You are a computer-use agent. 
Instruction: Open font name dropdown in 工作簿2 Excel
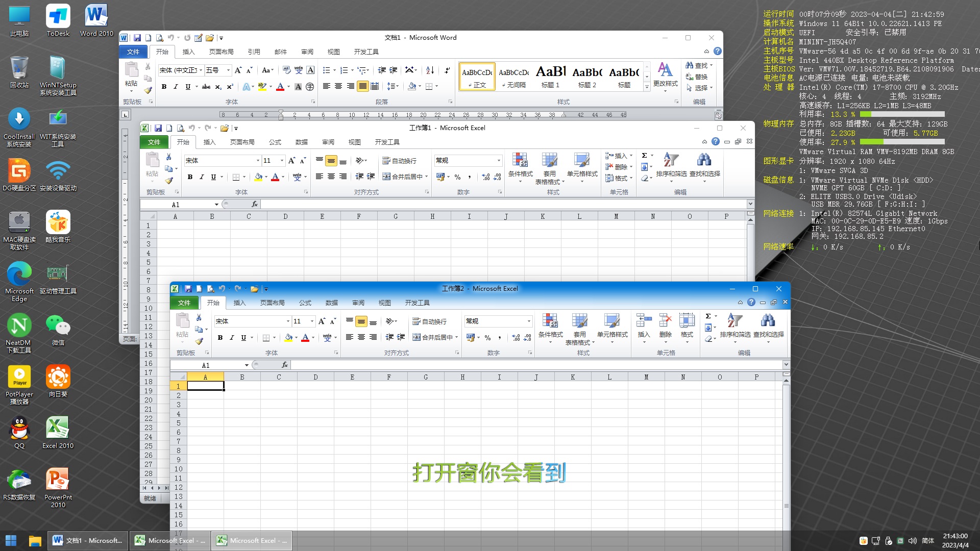[288, 321]
